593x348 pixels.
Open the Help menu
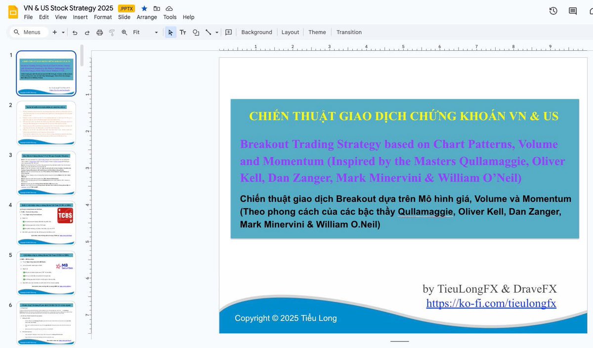tap(188, 17)
